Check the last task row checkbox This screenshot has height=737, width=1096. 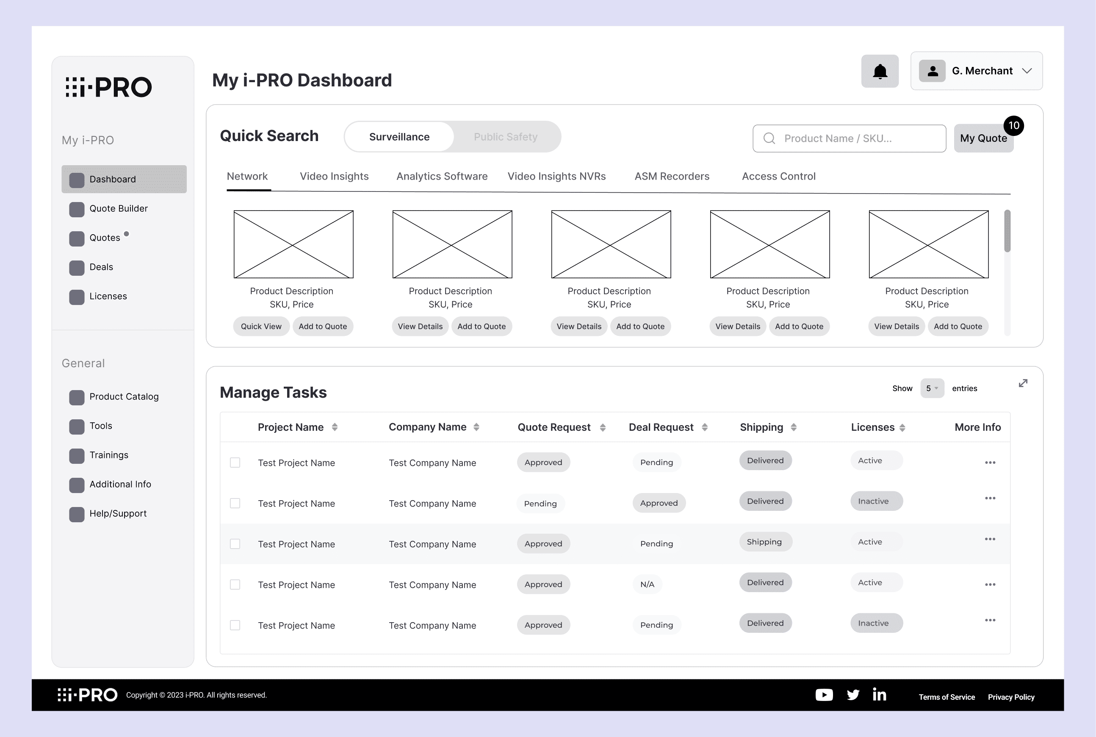235,625
